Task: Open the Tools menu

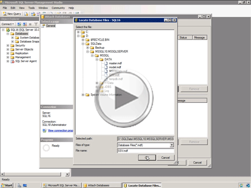Action: click(31, 8)
